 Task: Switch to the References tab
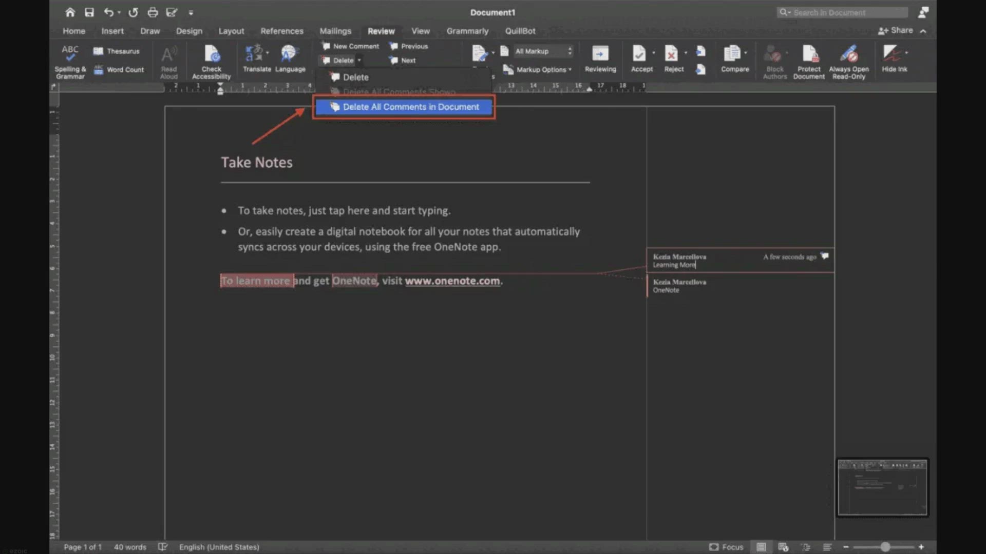tap(281, 31)
